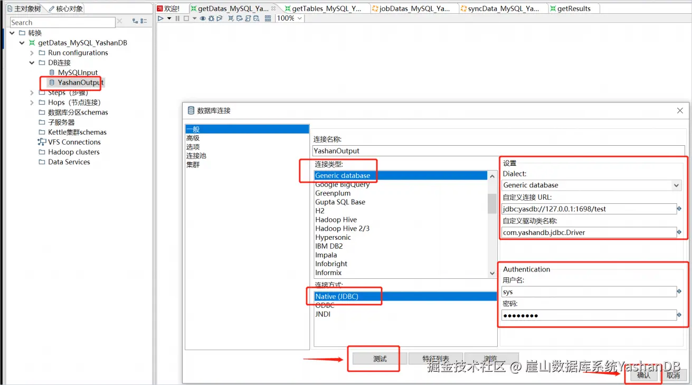Select the 数据库分区schemas folder
692x385 pixels.
(x=78, y=112)
